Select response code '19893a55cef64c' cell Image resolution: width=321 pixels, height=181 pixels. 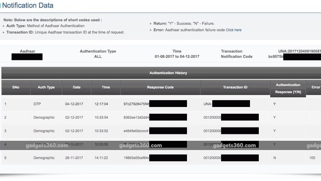tap(136, 158)
